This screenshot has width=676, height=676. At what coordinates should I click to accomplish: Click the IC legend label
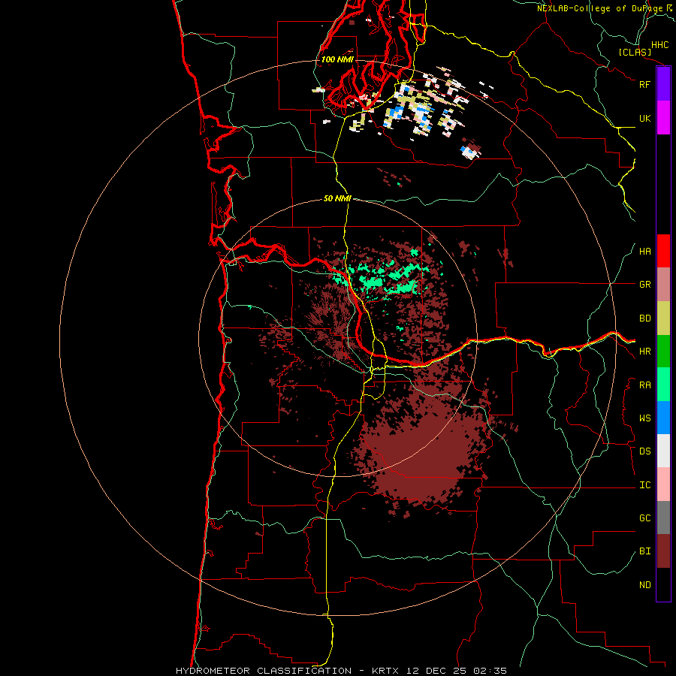point(644,485)
